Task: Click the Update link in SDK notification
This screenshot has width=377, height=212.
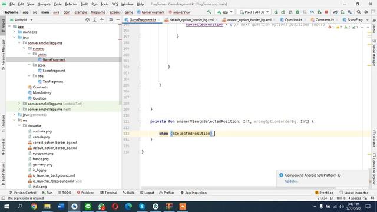Action: click(x=291, y=181)
